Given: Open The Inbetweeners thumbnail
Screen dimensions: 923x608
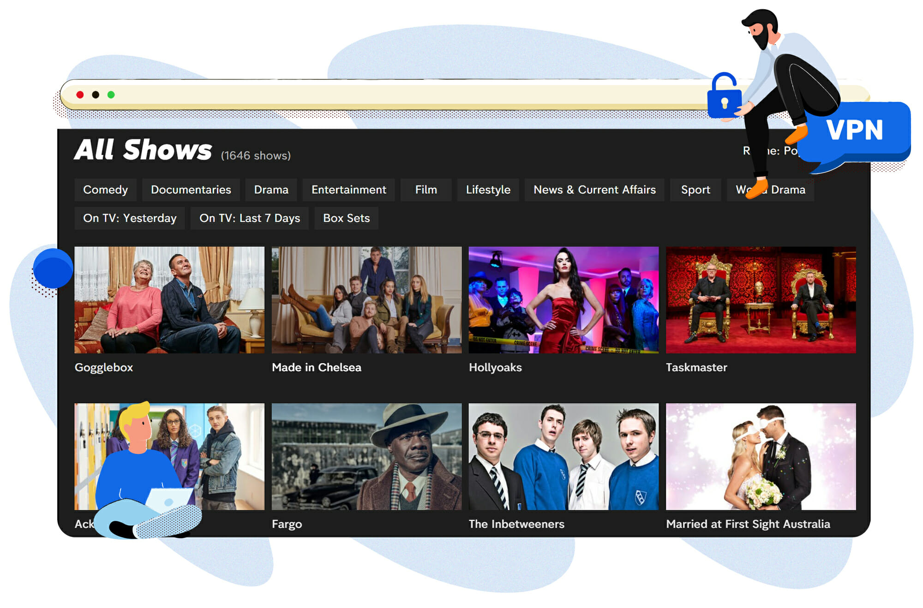Looking at the screenshot, I should [563, 457].
